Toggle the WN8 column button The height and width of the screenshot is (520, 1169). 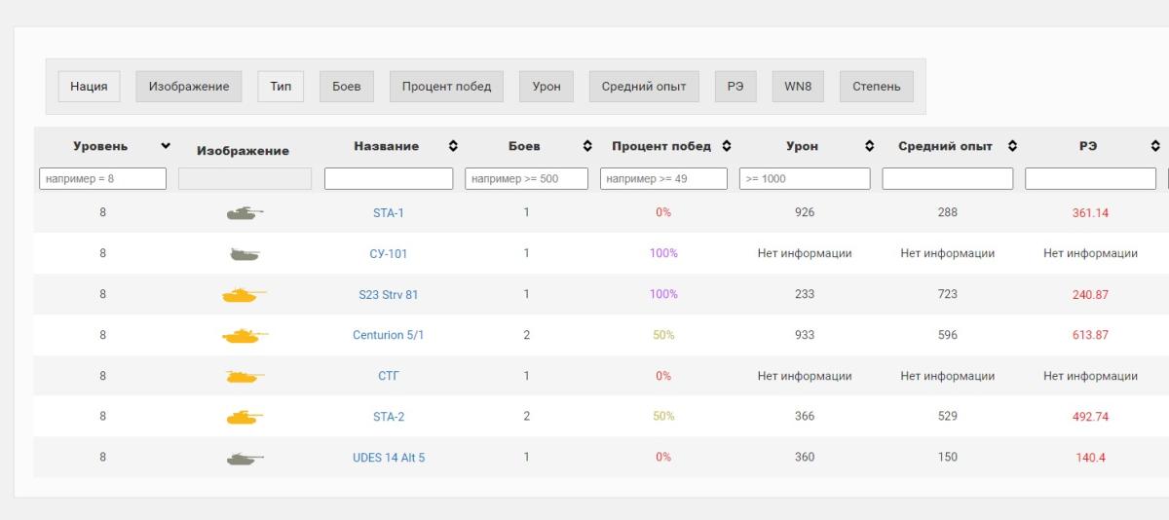point(798,87)
